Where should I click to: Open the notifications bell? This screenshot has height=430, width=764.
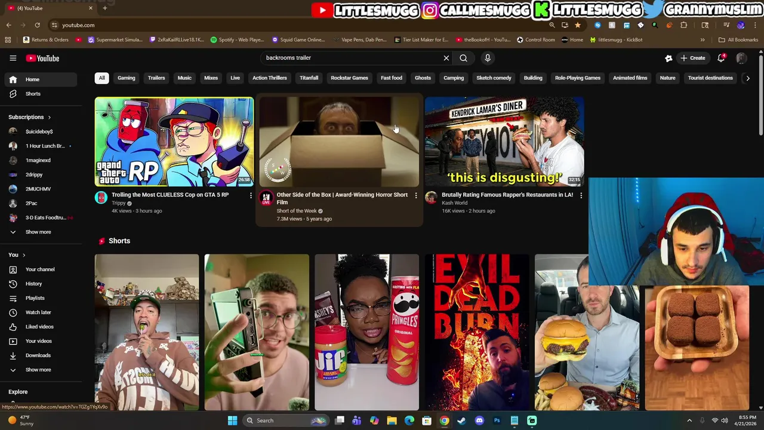click(x=721, y=58)
